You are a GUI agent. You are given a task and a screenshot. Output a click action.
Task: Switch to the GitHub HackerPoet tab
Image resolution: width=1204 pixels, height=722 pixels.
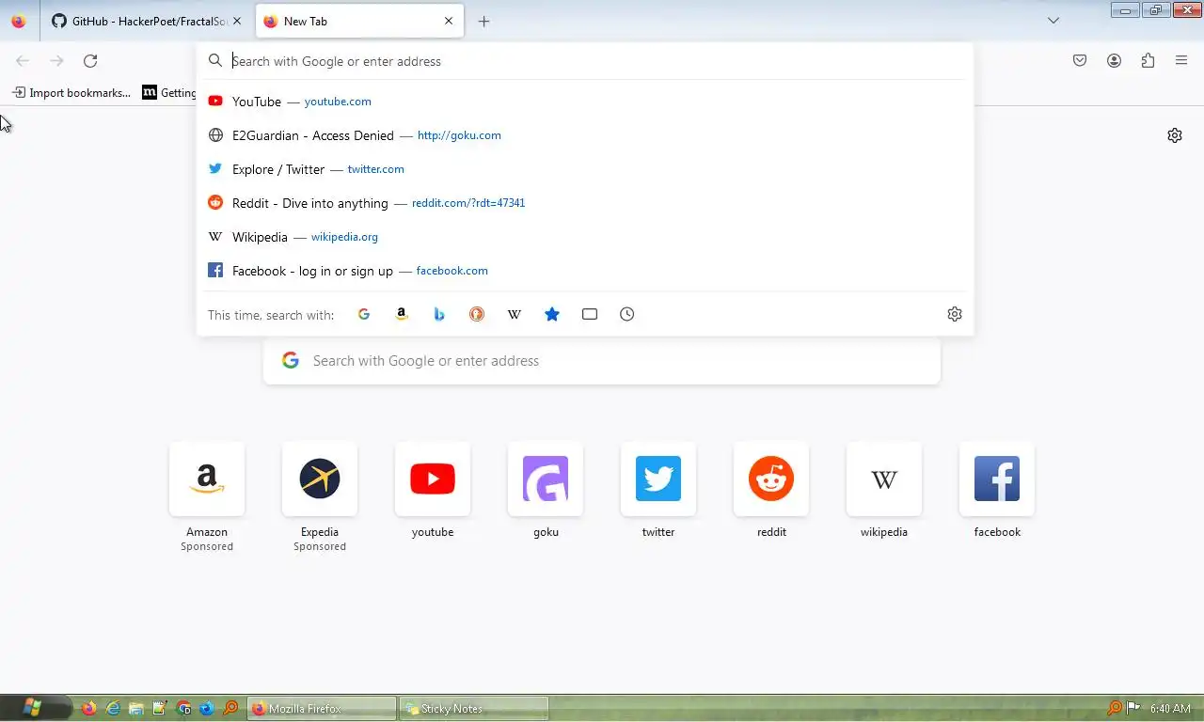147,21
